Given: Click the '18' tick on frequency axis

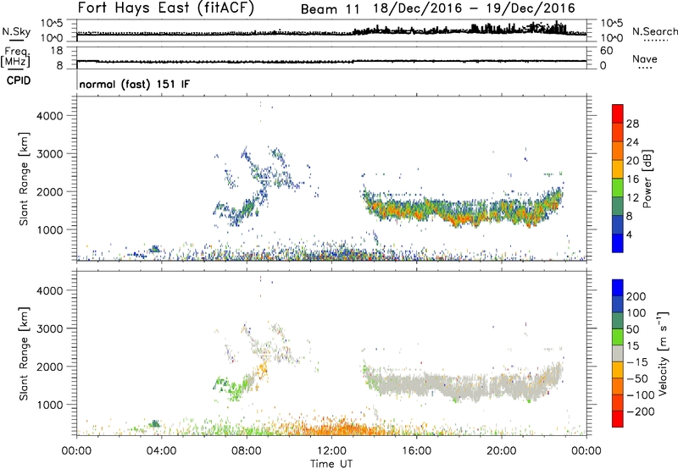Looking at the screenshot, I should click(x=56, y=51).
